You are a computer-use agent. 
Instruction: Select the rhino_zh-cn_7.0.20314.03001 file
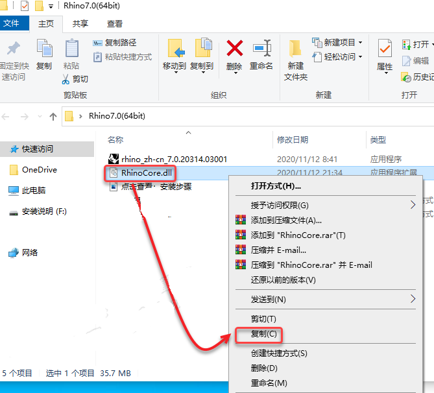[174, 160]
